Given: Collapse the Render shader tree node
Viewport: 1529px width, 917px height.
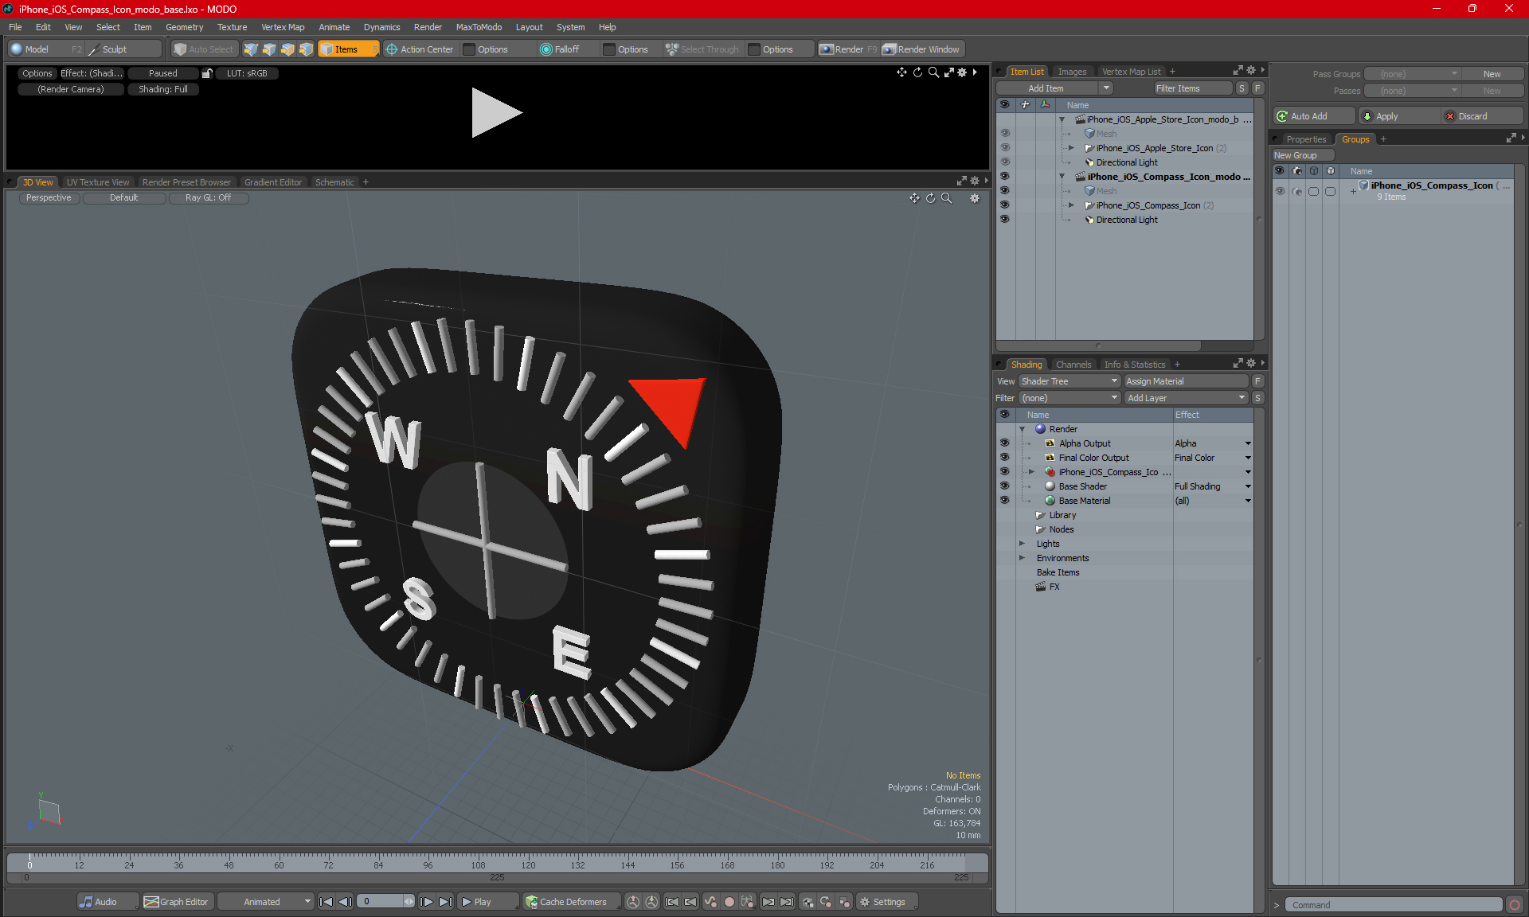Looking at the screenshot, I should click(x=1023, y=429).
